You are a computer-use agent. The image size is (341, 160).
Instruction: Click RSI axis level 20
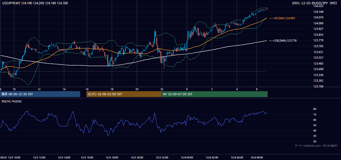tap(315, 141)
